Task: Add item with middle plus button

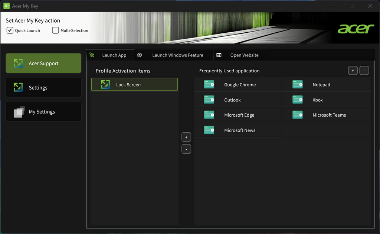Action: point(186,137)
